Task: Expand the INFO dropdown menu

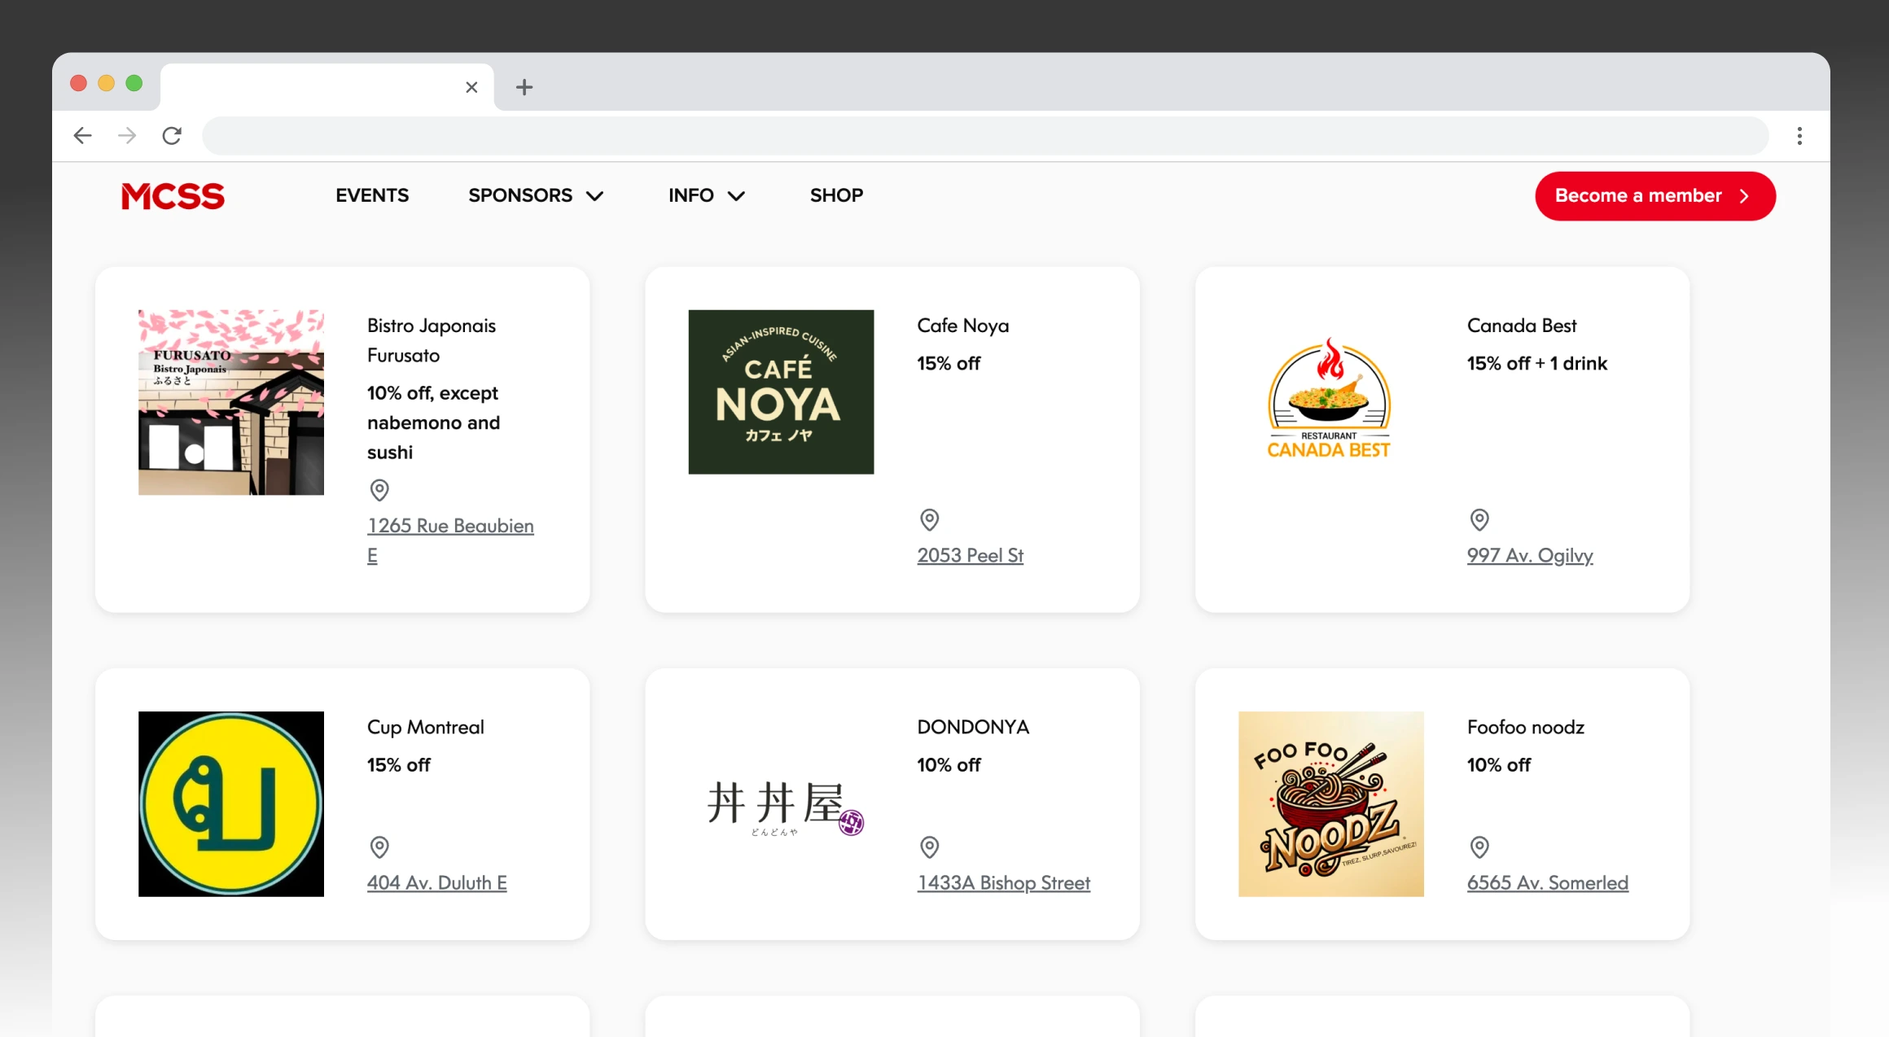Action: tap(705, 195)
